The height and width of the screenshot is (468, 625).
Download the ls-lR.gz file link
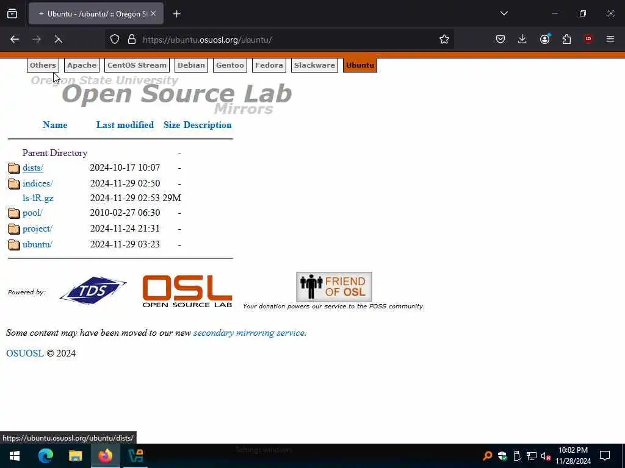[38, 198]
